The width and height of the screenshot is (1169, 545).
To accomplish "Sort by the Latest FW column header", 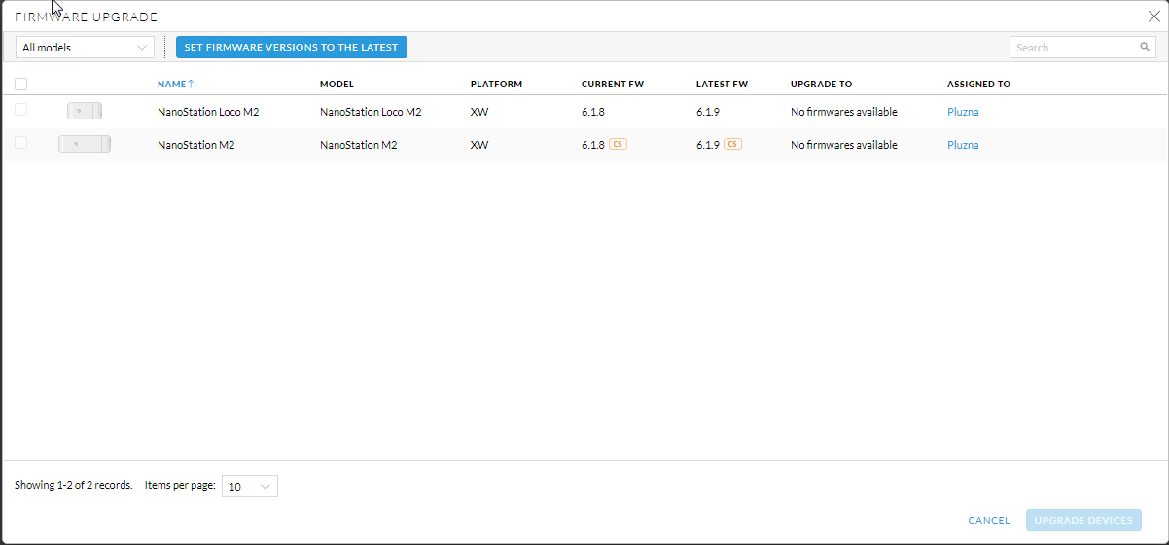I will 722,85.
